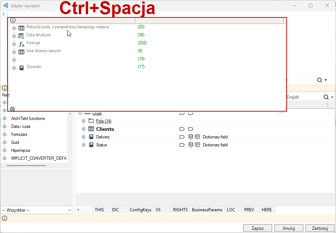Switch to the DIC tab
The height and width of the screenshot is (233, 336).
click(x=115, y=210)
